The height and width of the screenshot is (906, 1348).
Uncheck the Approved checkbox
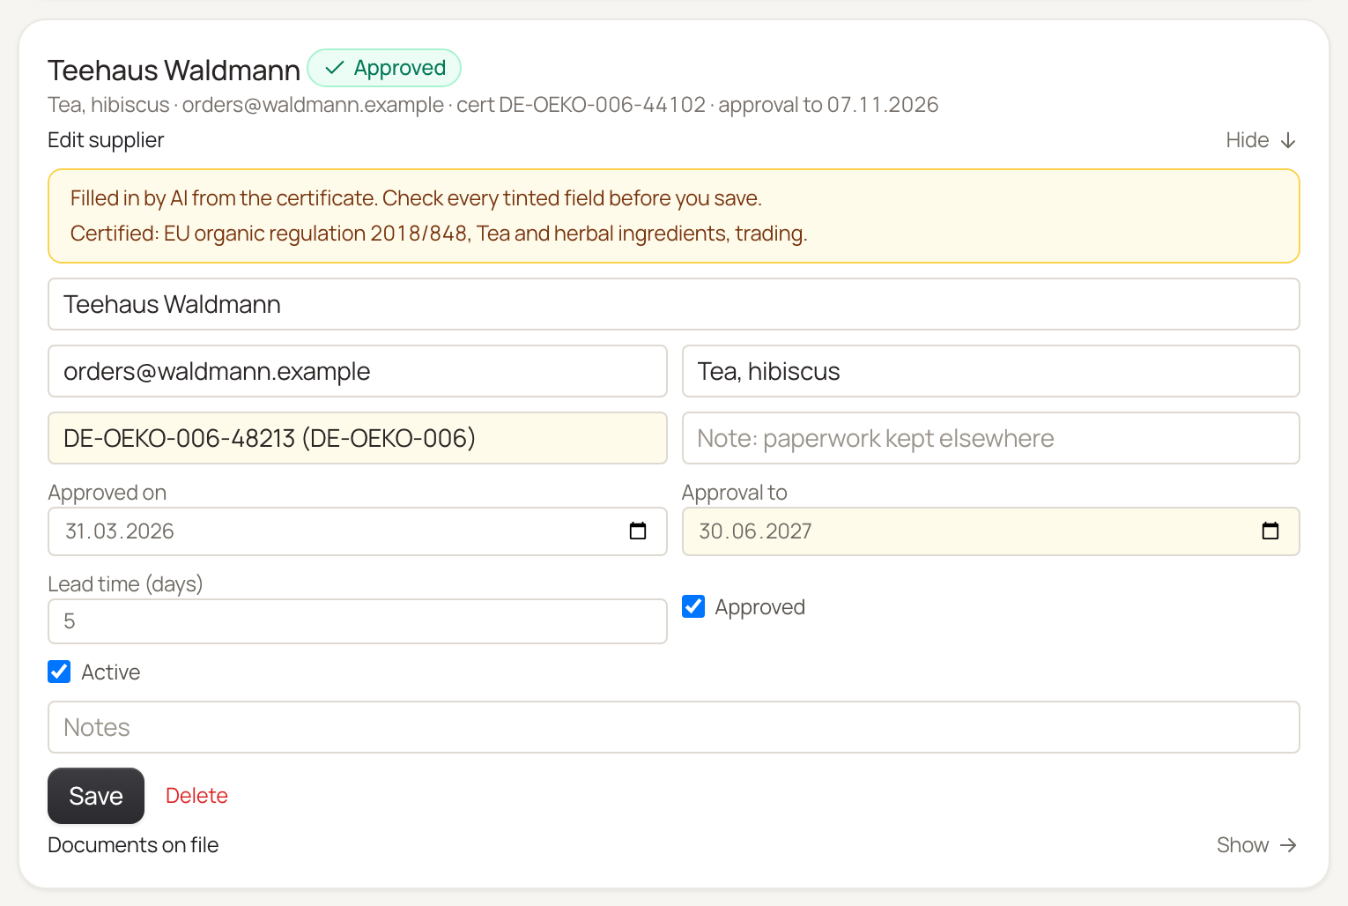[x=693, y=606]
